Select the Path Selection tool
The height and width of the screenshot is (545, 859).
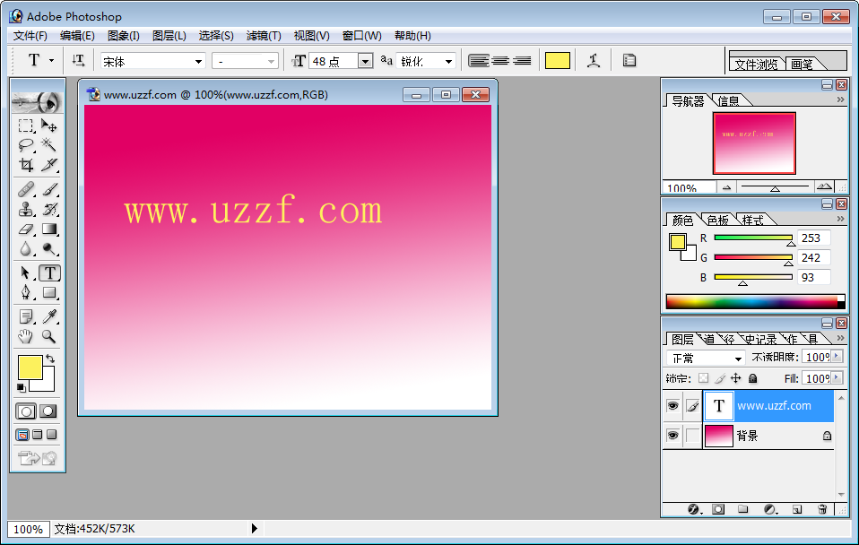pos(26,272)
